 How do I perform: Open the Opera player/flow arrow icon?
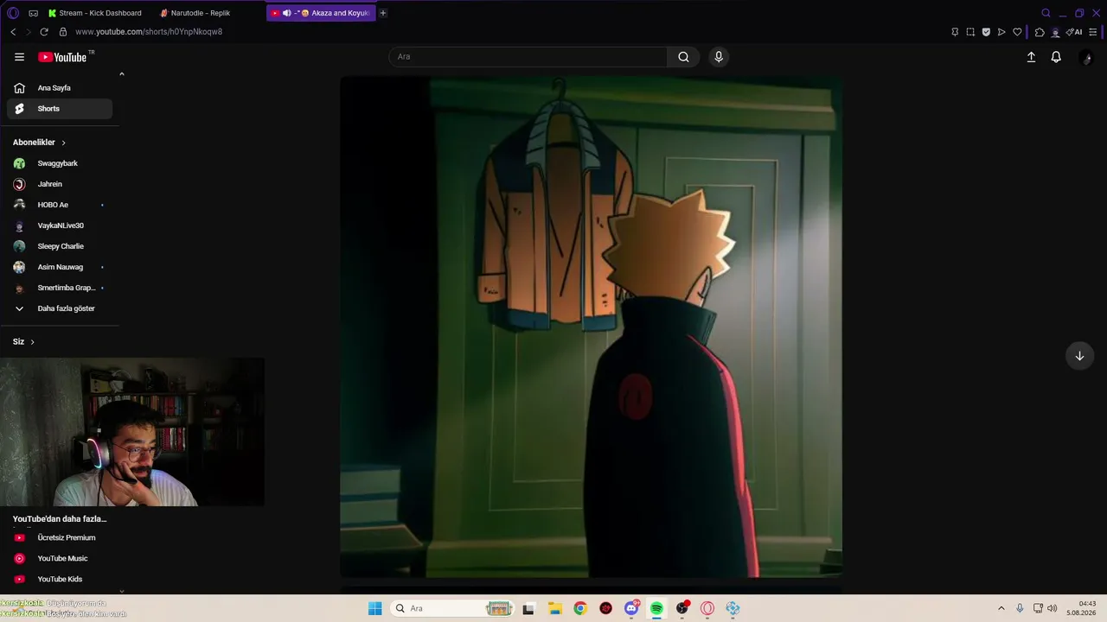coord(1001,32)
